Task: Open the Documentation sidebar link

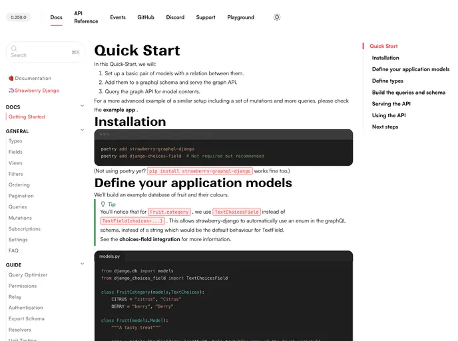Action: [33, 79]
